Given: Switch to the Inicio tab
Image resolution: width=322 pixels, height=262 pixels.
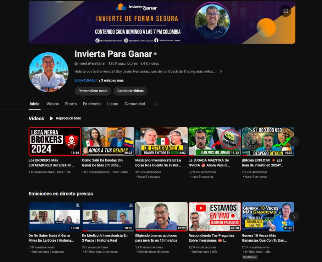Looking at the screenshot, I should [x=35, y=104].
